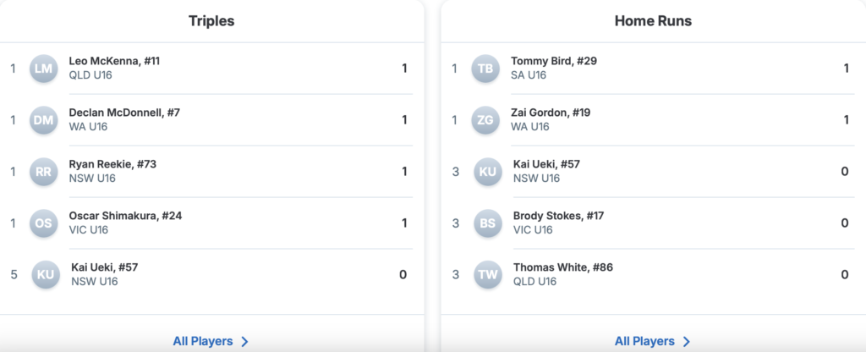Viewport: 866px width, 352px height.
Task: Click the KU avatar in Triples list
Action: coord(46,275)
